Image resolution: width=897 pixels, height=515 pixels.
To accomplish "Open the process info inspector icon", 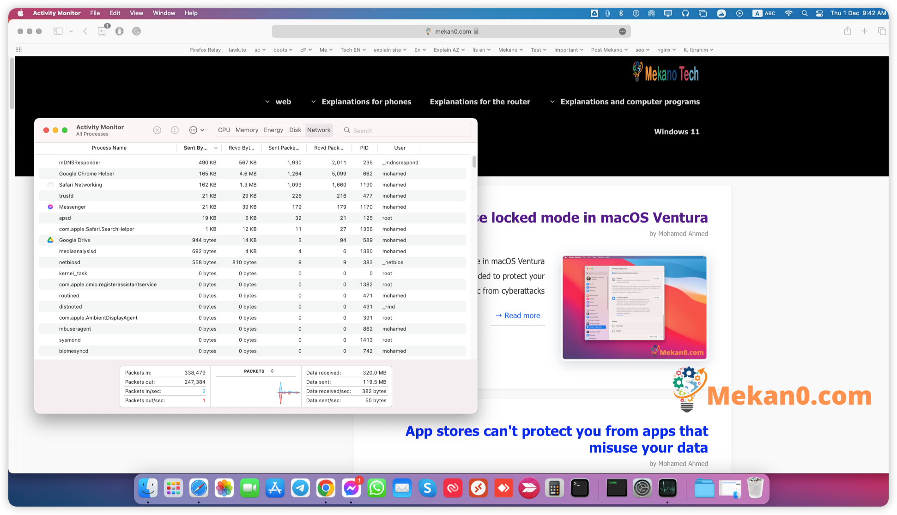I will pyautogui.click(x=175, y=130).
